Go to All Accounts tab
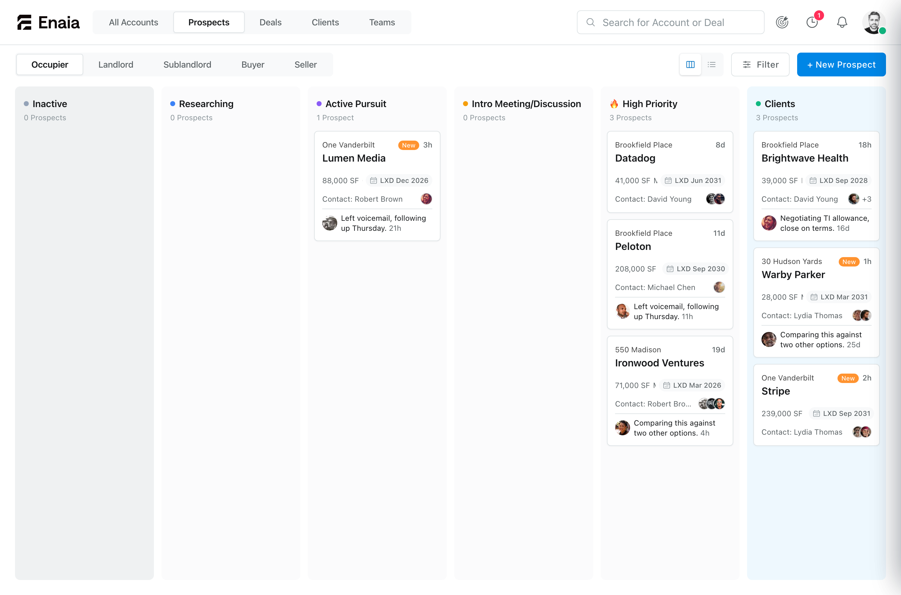 pos(133,22)
